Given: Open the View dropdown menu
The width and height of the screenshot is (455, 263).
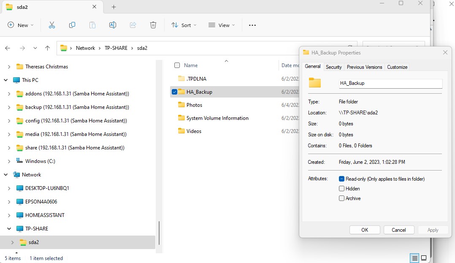Looking at the screenshot, I should [x=221, y=25].
